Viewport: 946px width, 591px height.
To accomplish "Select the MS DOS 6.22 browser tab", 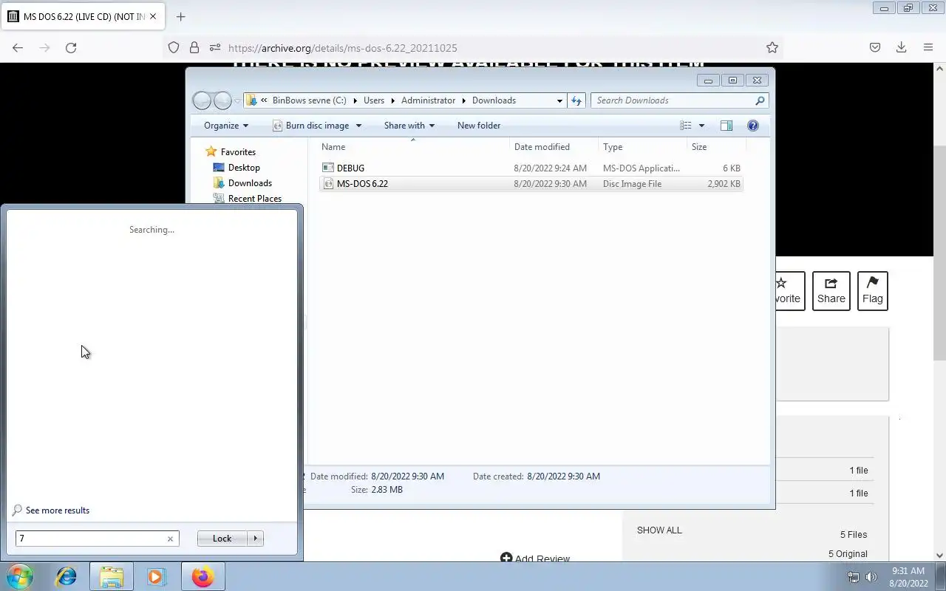I will [x=83, y=16].
